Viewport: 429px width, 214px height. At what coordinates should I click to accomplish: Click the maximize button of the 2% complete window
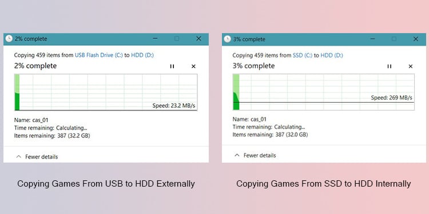177,39
